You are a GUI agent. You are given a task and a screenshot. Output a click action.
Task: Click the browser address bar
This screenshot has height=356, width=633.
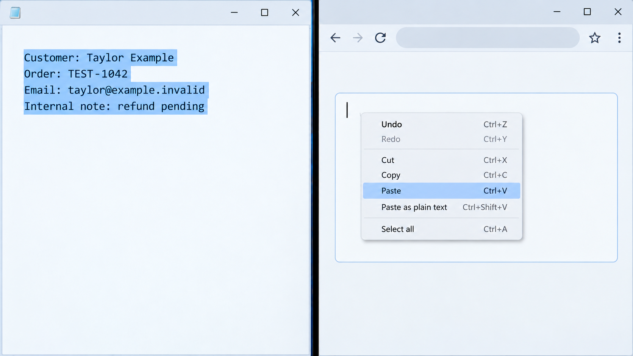pos(488,37)
